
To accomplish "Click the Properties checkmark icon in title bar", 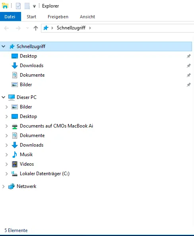I will [x=18, y=6].
